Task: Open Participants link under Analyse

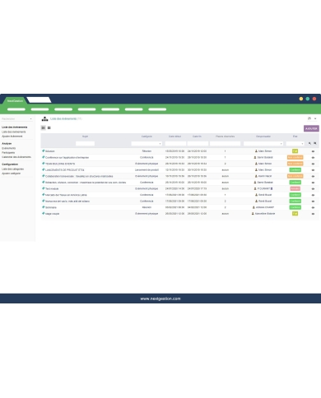Action: click(x=8, y=153)
